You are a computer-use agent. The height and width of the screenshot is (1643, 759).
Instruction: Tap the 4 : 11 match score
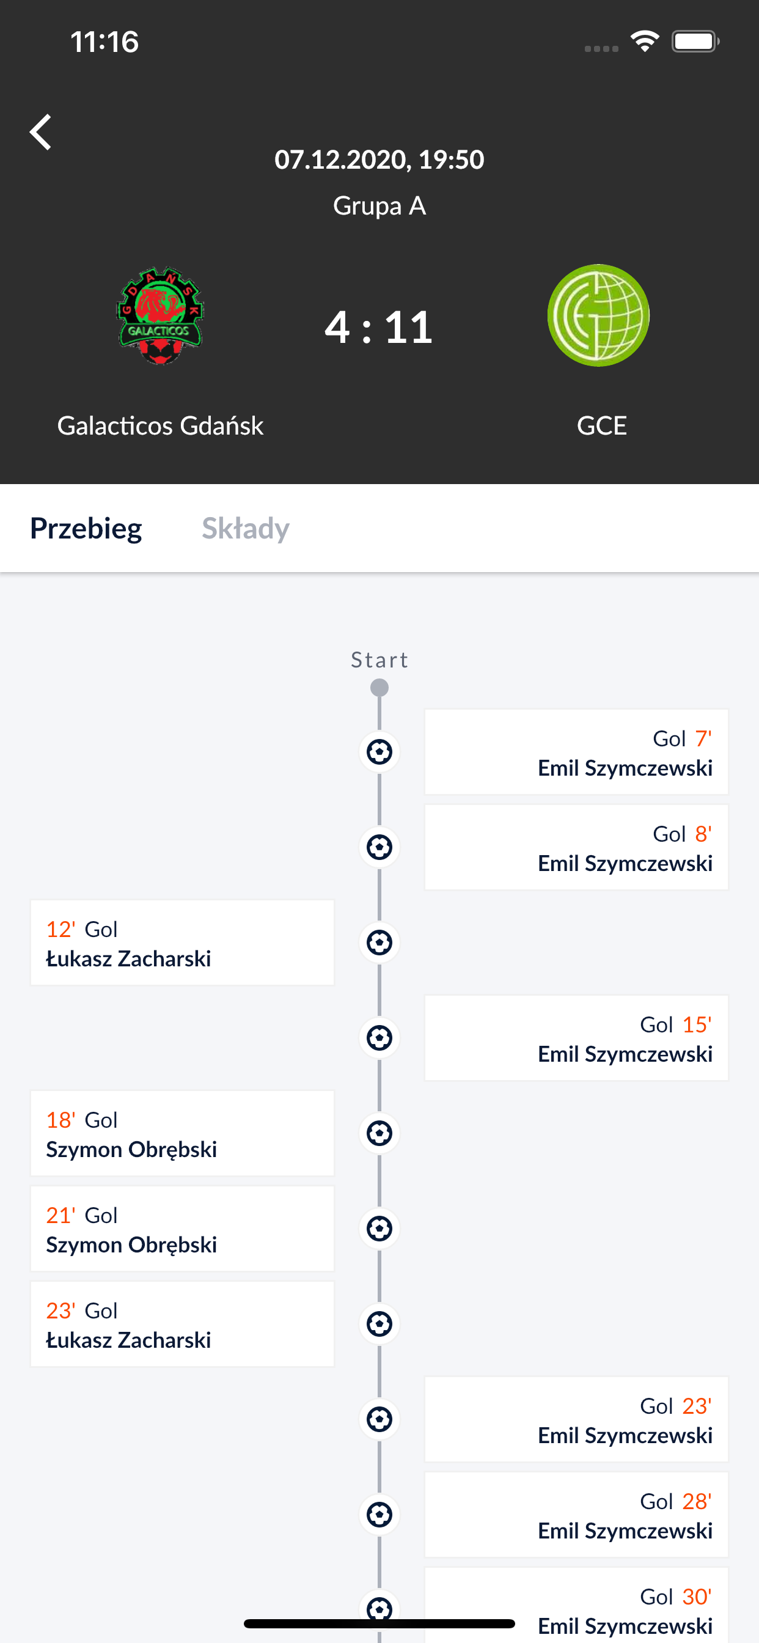click(379, 327)
